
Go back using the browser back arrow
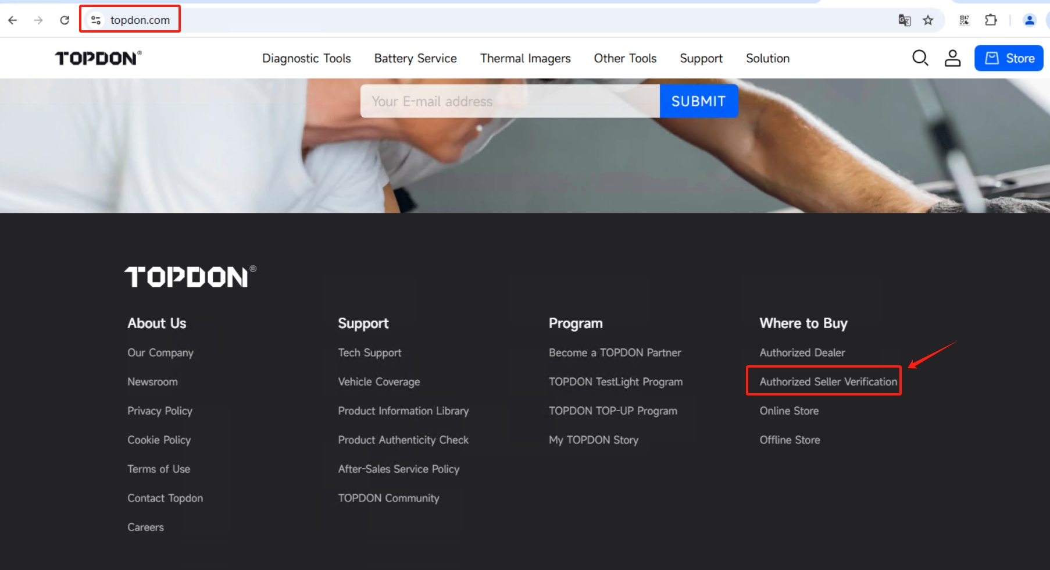point(12,20)
